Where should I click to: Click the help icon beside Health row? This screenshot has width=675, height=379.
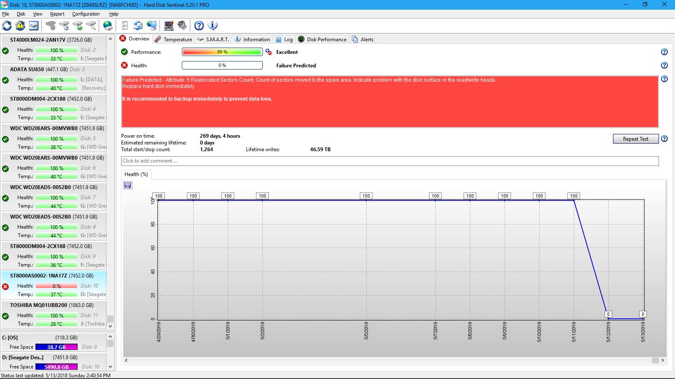pos(664,65)
